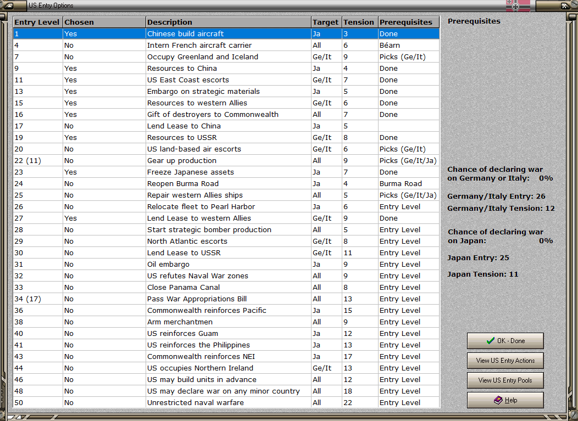Click tension value 18 for minor country row

360,391
